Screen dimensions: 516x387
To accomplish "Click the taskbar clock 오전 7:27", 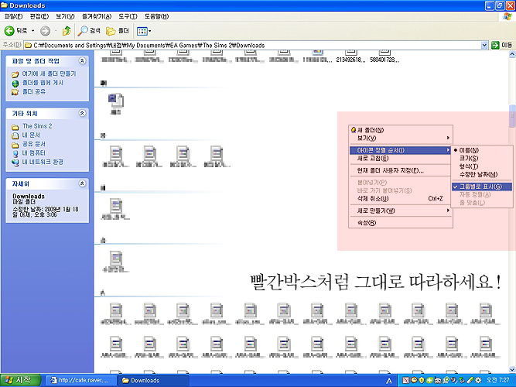I will tap(498, 380).
